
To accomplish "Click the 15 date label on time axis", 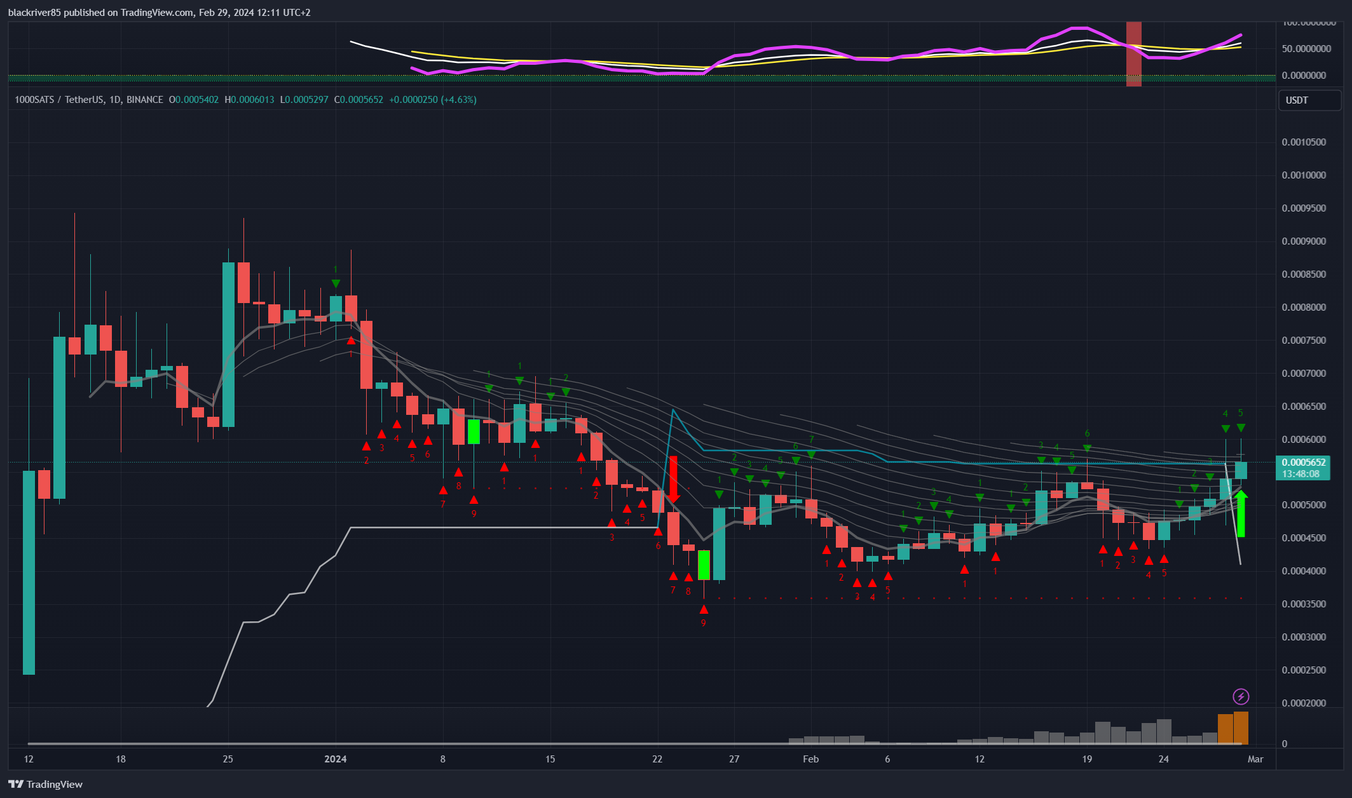I will pos(550,759).
